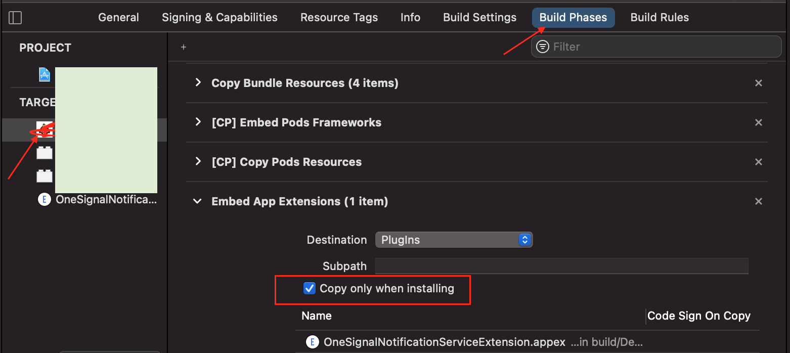This screenshot has height=353, width=790.
Task: Remove the Embed App Extensions phase
Action: [759, 201]
